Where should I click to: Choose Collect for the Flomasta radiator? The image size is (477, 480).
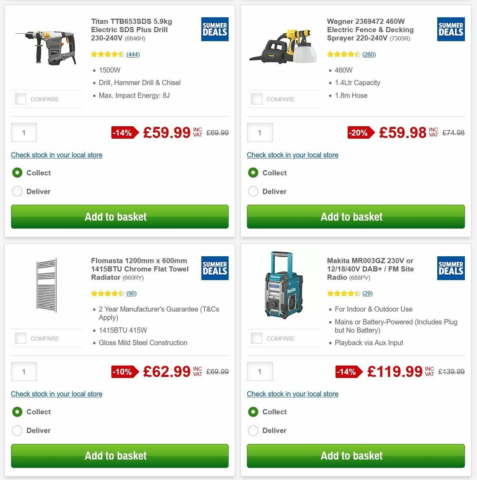point(17,412)
